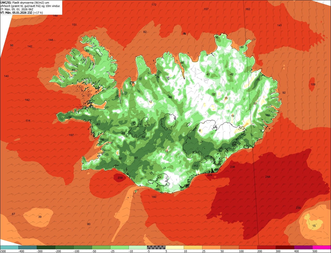Click the map value 94 on Snæfellsnes peninsula
The height and width of the screenshot is (253, 331).
coord(70,117)
